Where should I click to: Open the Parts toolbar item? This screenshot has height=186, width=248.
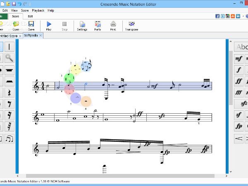click(x=98, y=26)
